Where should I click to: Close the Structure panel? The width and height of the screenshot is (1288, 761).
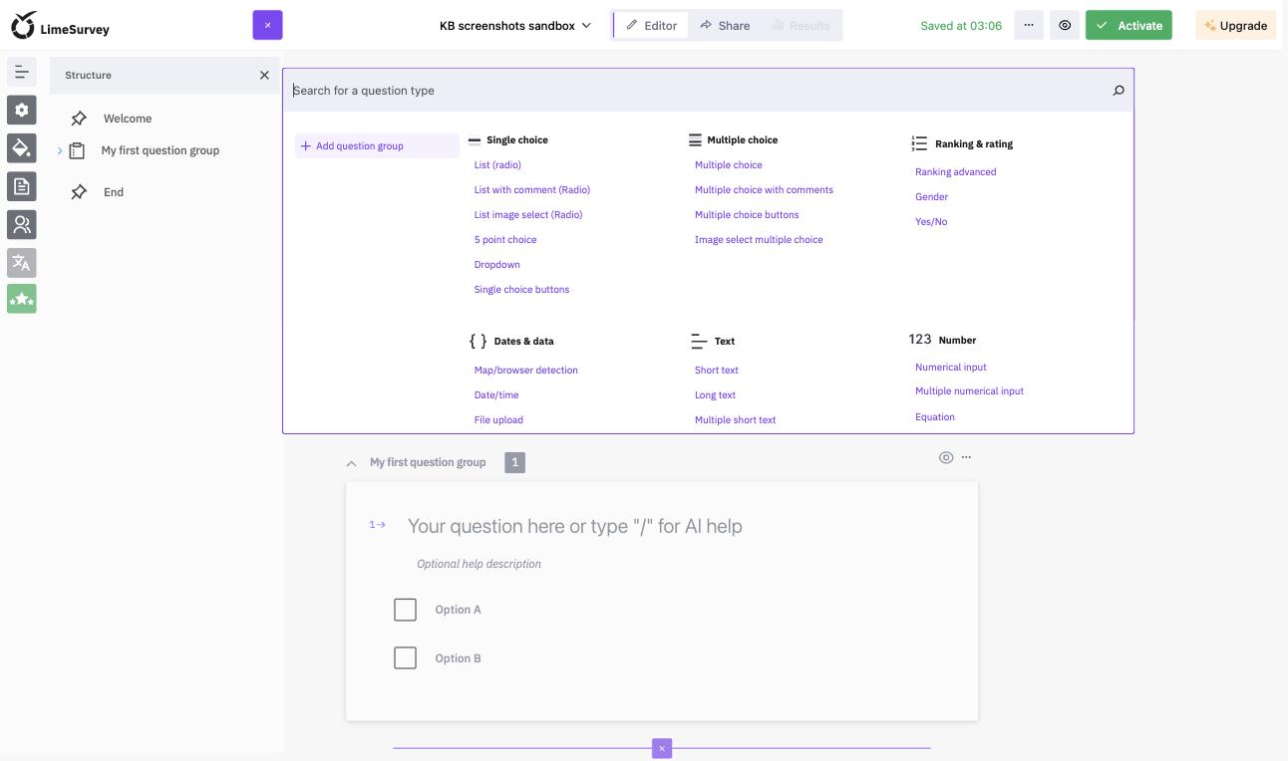point(264,75)
